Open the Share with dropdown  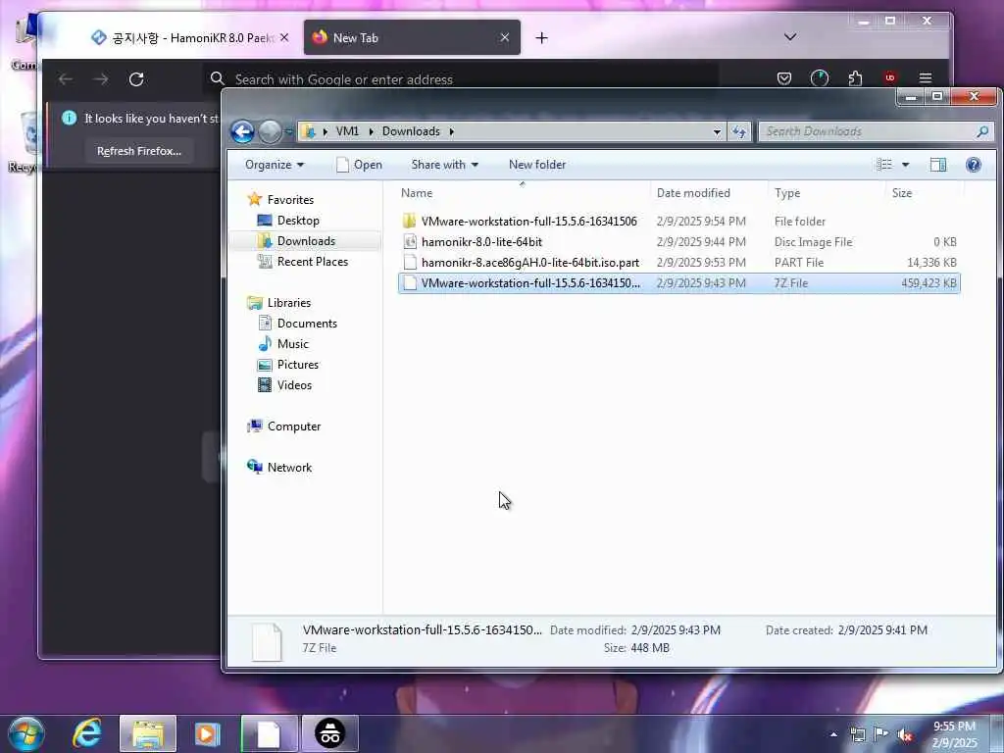(444, 165)
